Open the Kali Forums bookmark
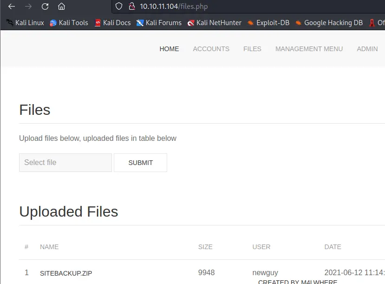Viewport: 385px width, 284px height. [x=159, y=23]
